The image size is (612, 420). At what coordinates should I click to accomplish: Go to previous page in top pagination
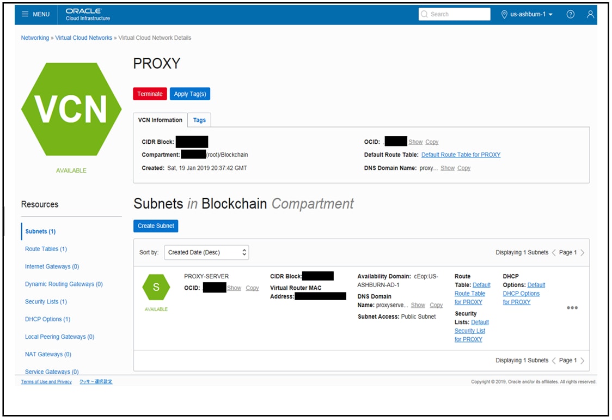click(x=554, y=253)
